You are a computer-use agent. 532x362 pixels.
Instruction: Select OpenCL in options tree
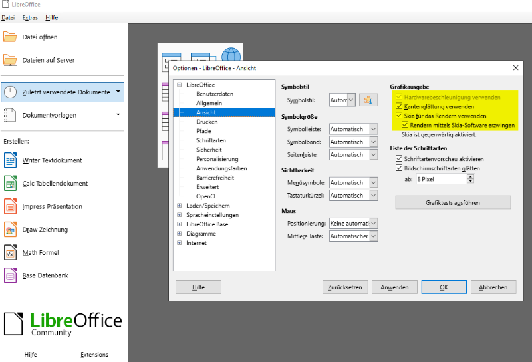[206, 196]
